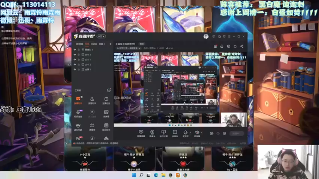Screen dimensions: 319x179
Task: Open File Explorer from taskbar
Action: [163, 175]
